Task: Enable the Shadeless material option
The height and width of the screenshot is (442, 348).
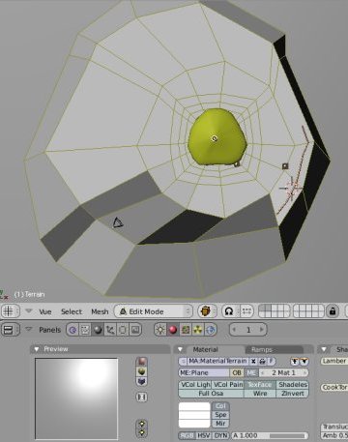Action: 293,385
